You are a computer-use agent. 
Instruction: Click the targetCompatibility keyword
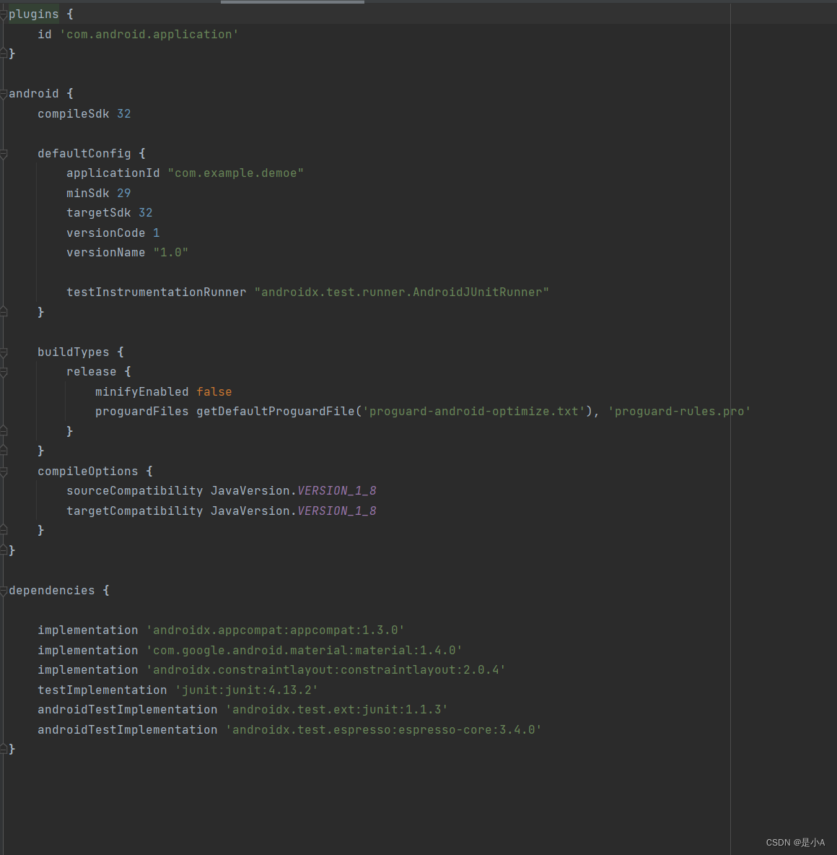tap(135, 511)
